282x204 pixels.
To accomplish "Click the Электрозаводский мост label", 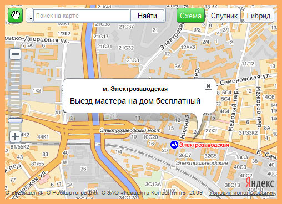I will (x=130, y=130).
